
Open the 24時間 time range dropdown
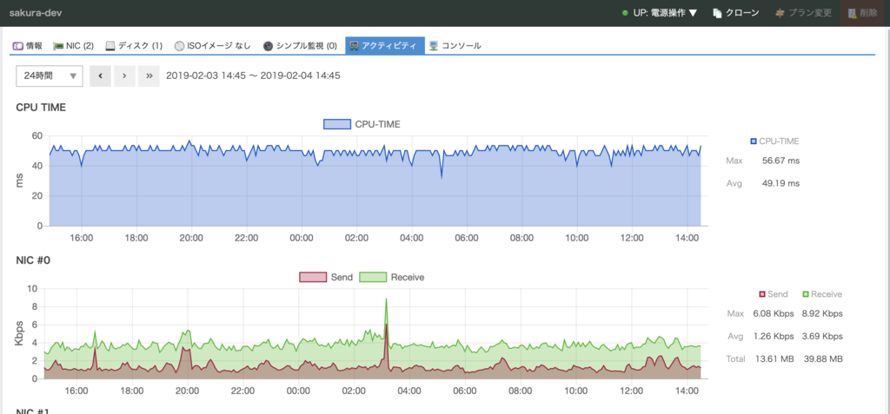pos(50,76)
